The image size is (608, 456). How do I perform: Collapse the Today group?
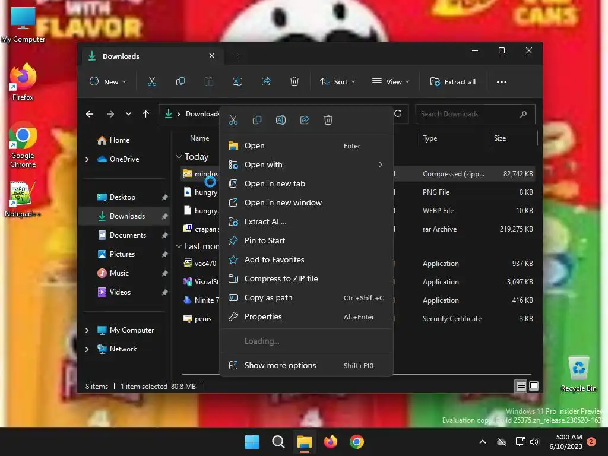point(179,157)
